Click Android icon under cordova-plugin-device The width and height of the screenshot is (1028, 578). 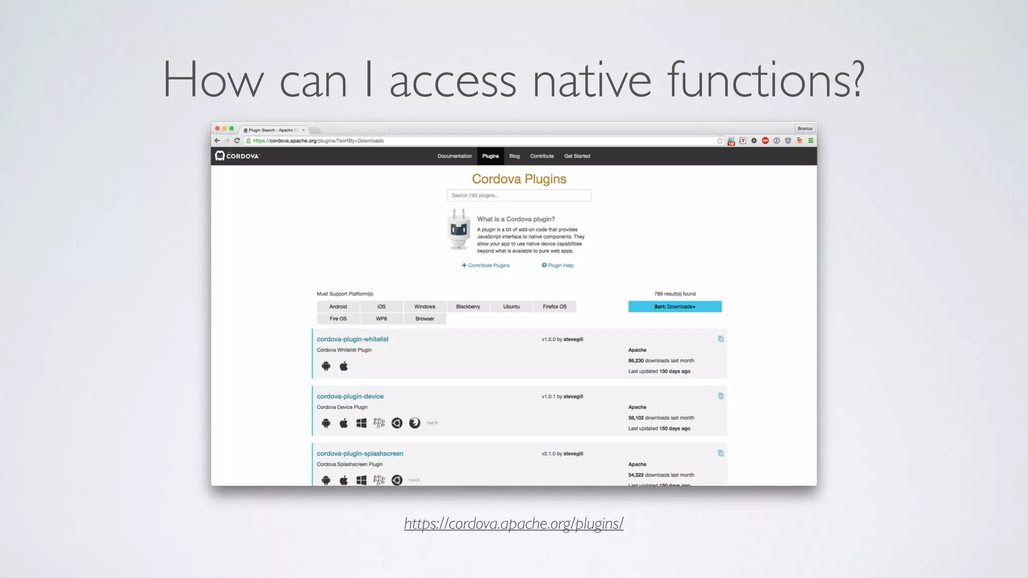click(x=326, y=423)
